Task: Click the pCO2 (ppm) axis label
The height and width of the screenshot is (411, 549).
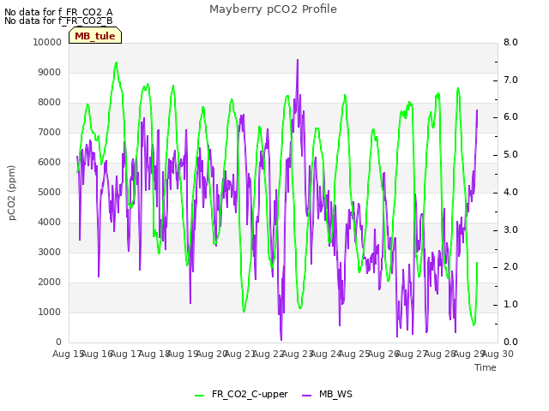Action: click(12, 193)
